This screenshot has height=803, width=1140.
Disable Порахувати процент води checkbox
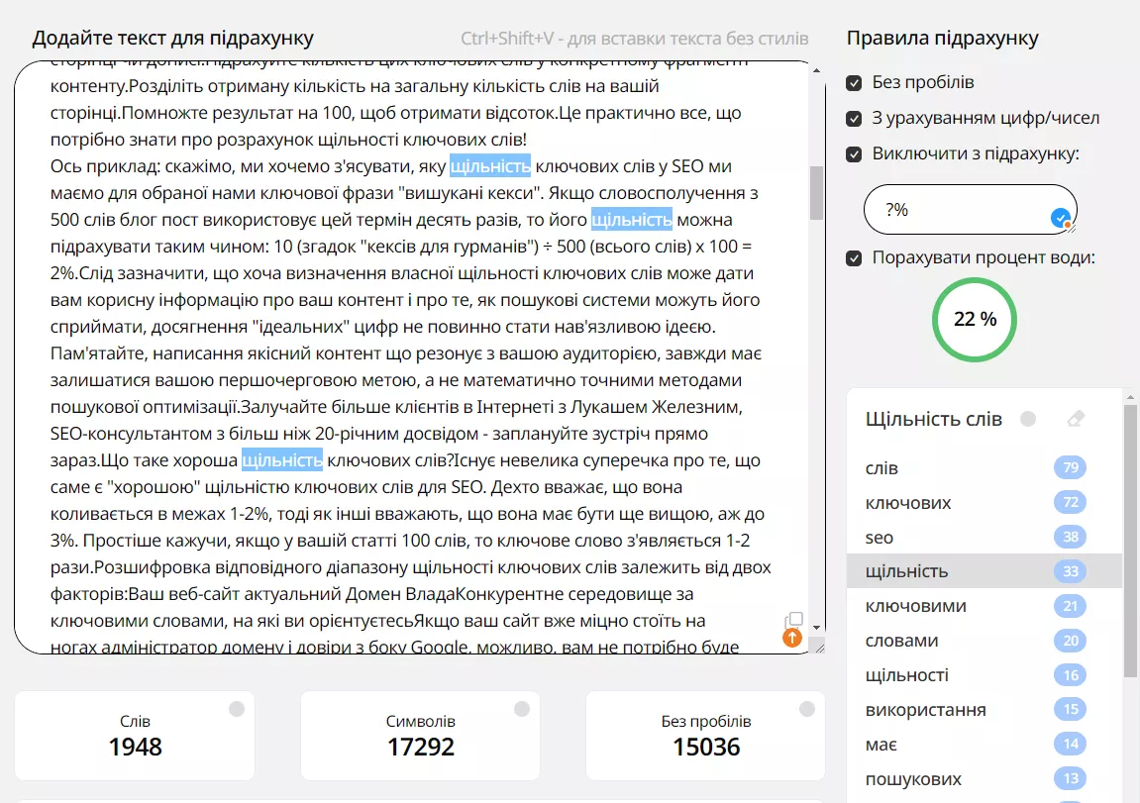855,258
